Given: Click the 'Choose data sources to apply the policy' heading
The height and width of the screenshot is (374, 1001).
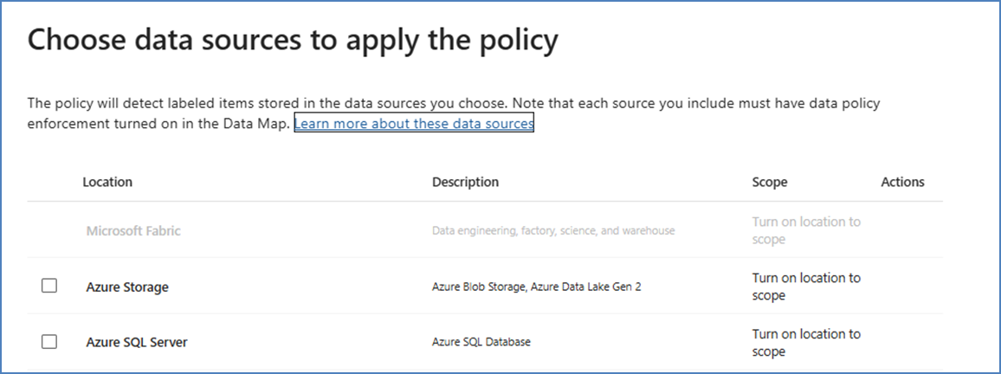Looking at the screenshot, I should tap(293, 41).
